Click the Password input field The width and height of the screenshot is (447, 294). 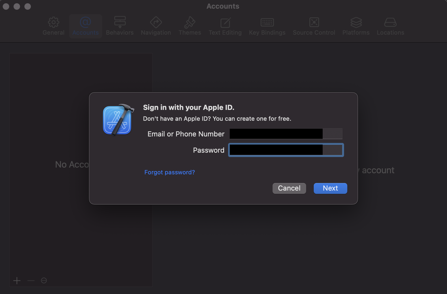[286, 150]
